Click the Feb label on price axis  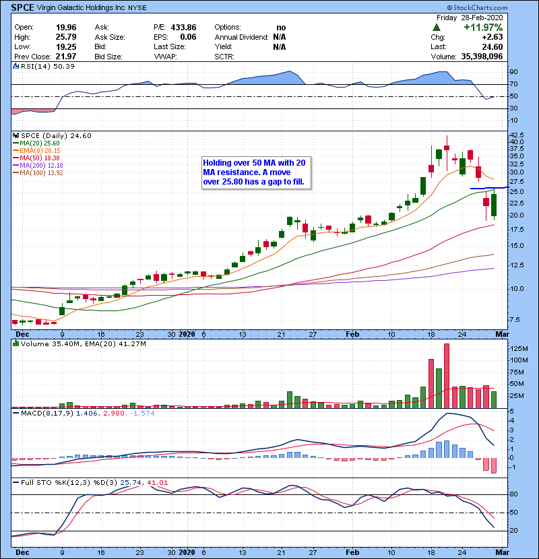click(352, 334)
